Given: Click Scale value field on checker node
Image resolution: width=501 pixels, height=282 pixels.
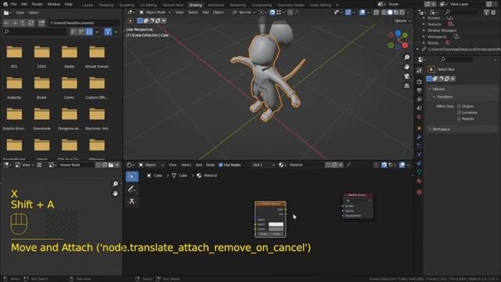Looking at the screenshot, I should tap(270, 234).
